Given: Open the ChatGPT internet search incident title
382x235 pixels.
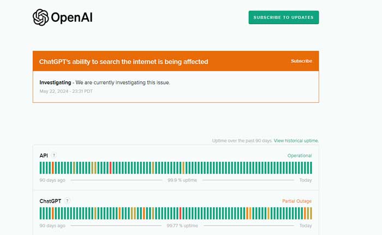Looking at the screenshot, I should [x=123, y=62].
